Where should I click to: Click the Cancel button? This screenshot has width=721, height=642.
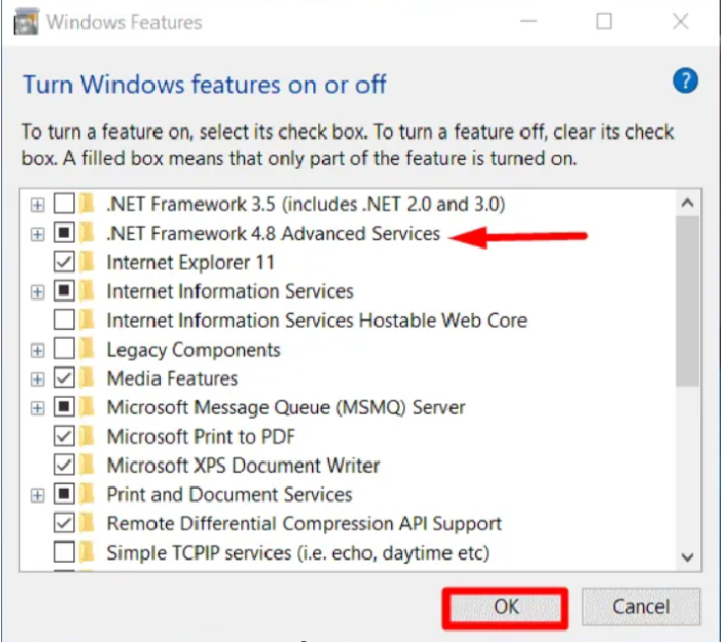point(641,607)
